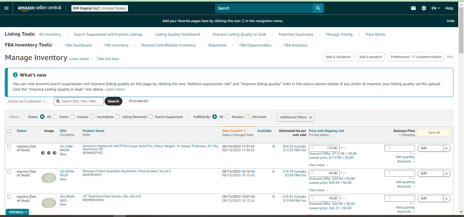Open Potential Duplicates tool

[x=296, y=34]
